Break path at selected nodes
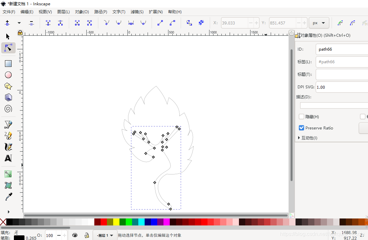 tap(60, 23)
